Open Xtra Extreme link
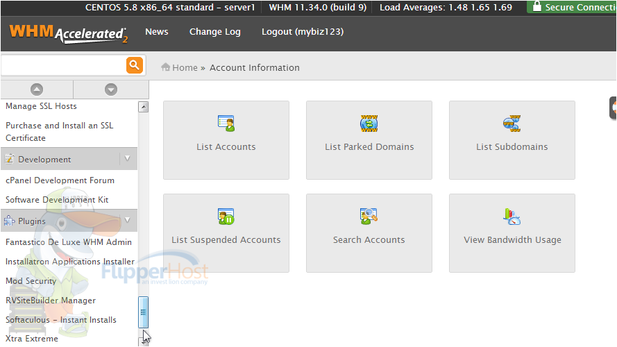 click(x=31, y=339)
